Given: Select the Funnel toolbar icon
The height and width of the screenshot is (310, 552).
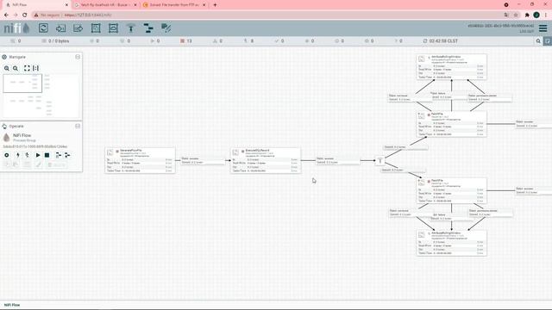Looking at the screenshot, I should point(130,28).
